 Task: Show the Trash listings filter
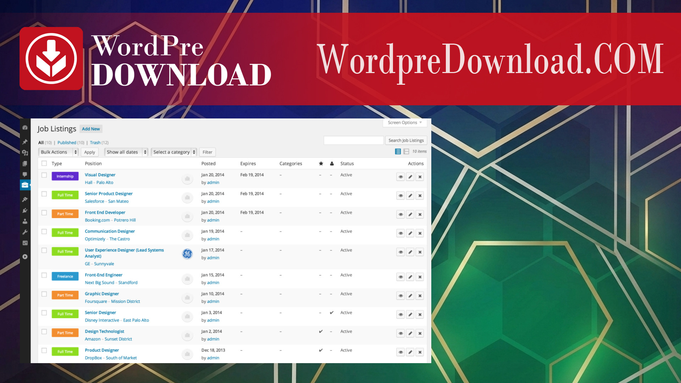click(95, 143)
